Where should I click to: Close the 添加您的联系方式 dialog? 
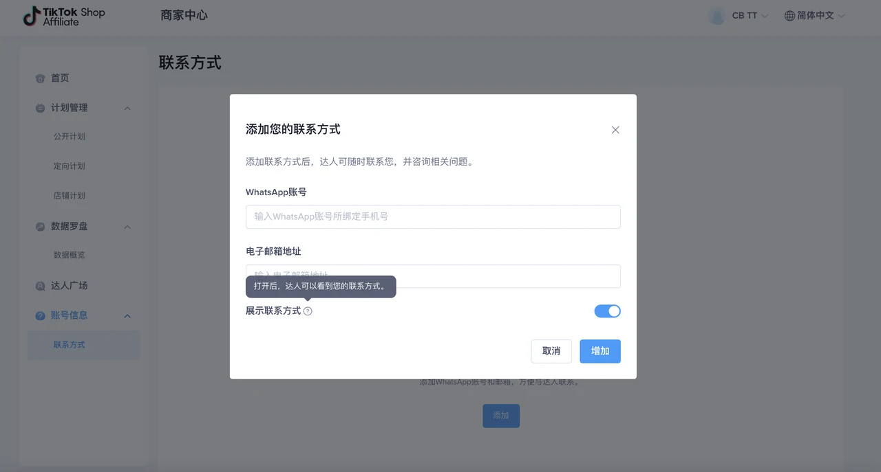[x=615, y=130]
